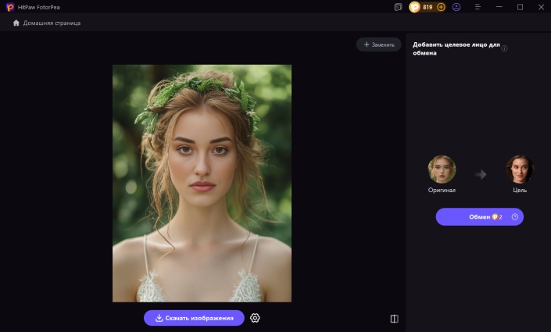The height and width of the screenshot is (332, 551).
Task: Select the Цель target face thumbnail
Action: tap(520, 170)
